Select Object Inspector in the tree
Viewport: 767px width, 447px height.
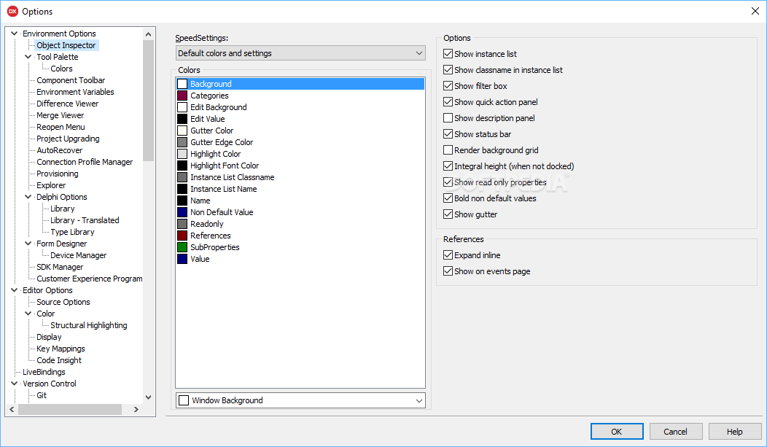coord(66,45)
